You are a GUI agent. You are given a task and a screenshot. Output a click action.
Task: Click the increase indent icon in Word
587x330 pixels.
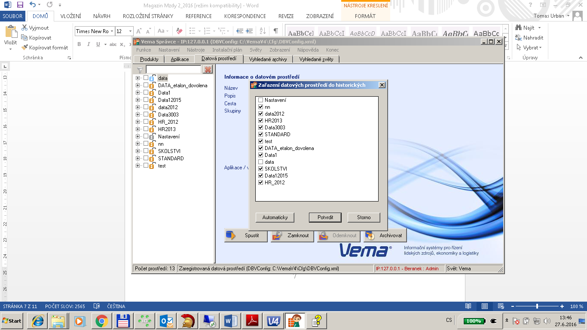pos(250,31)
